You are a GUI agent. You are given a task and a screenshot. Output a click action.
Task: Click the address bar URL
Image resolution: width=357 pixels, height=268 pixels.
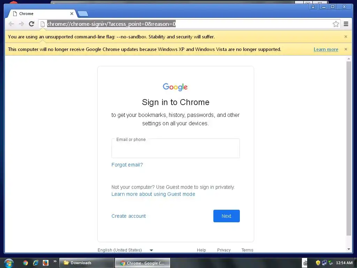pos(111,24)
